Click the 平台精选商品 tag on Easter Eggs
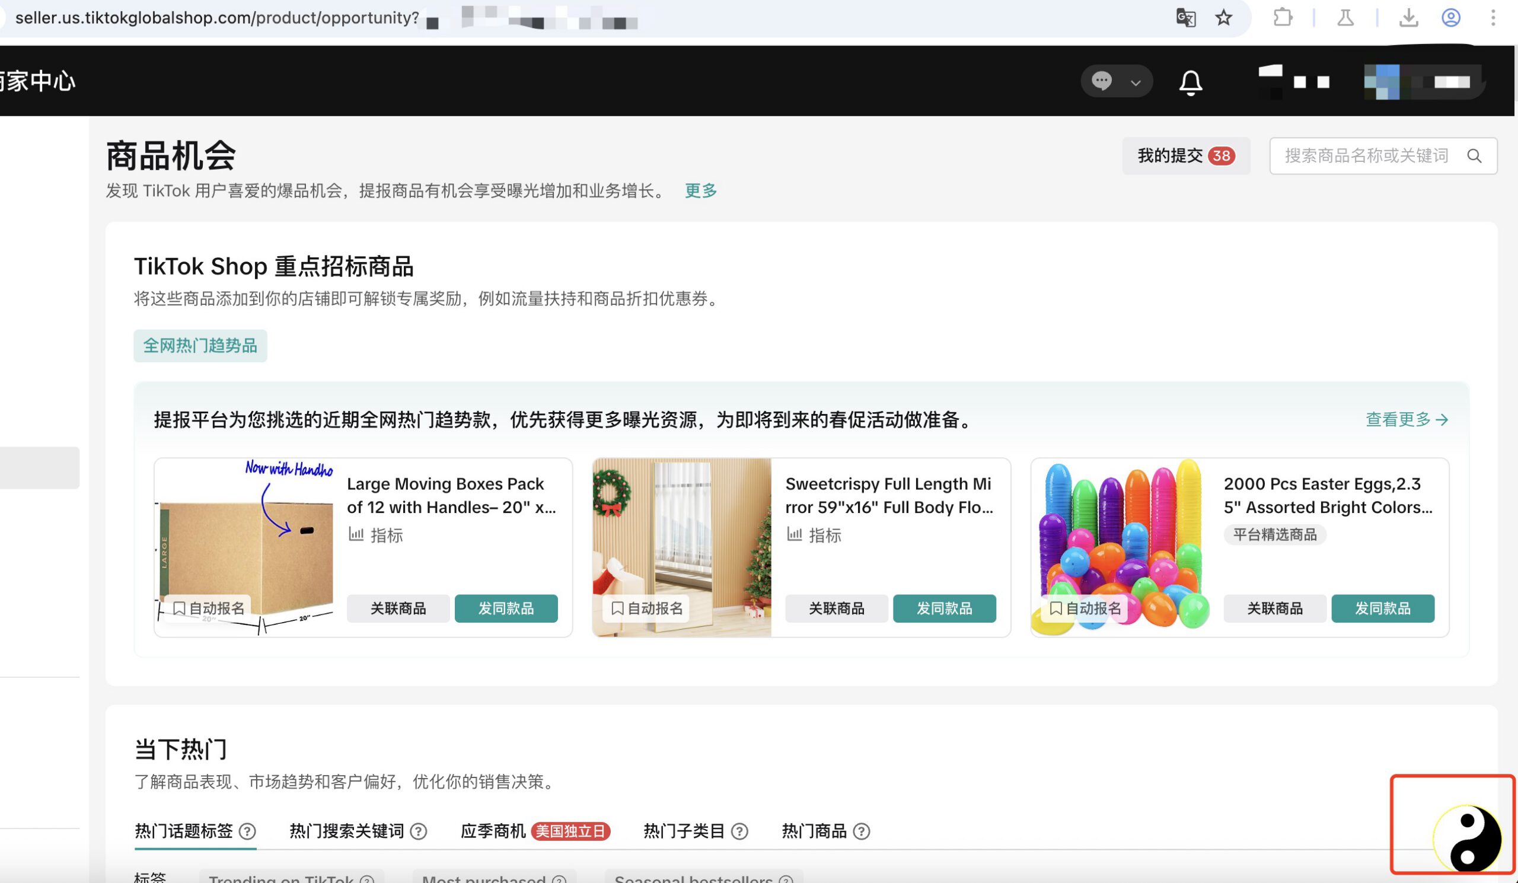Screen dimensions: 1518x883 coord(1275,534)
